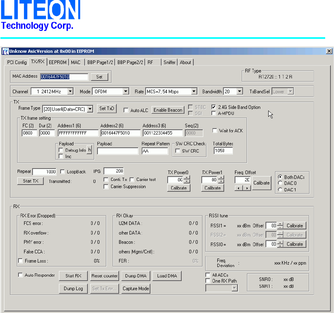Open the Rate MCS=7 dropdown

point(194,91)
